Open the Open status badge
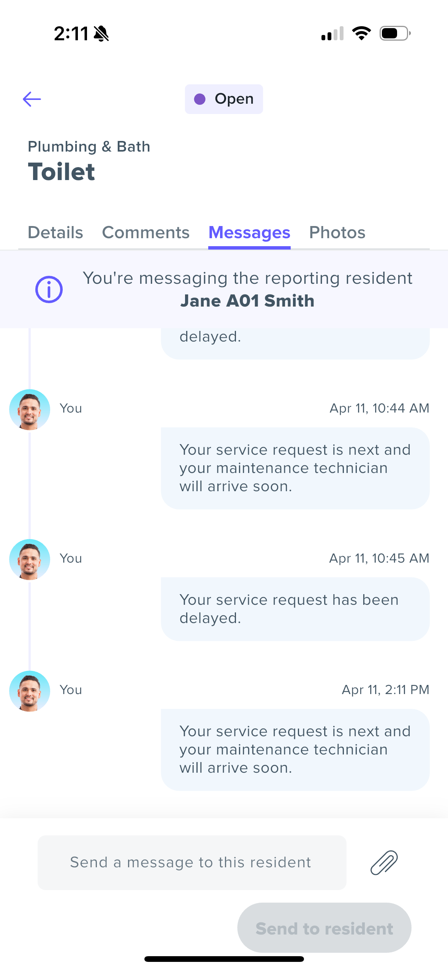Image resolution: width=448 pixels, height=971 pixels. (224, 99)
